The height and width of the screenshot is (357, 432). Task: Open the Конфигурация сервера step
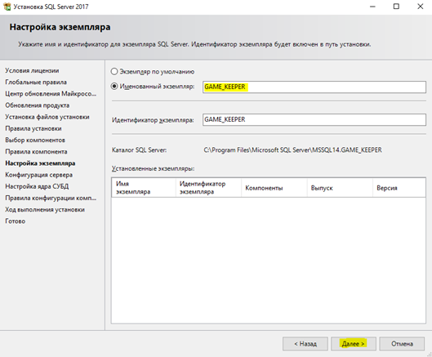click(39, 175)
